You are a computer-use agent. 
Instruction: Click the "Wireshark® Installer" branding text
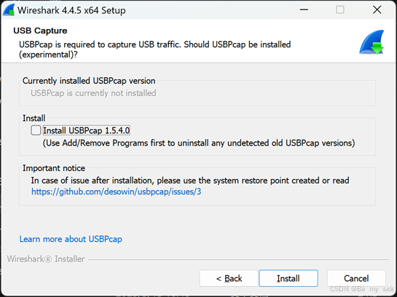click(x=46, y=259)
